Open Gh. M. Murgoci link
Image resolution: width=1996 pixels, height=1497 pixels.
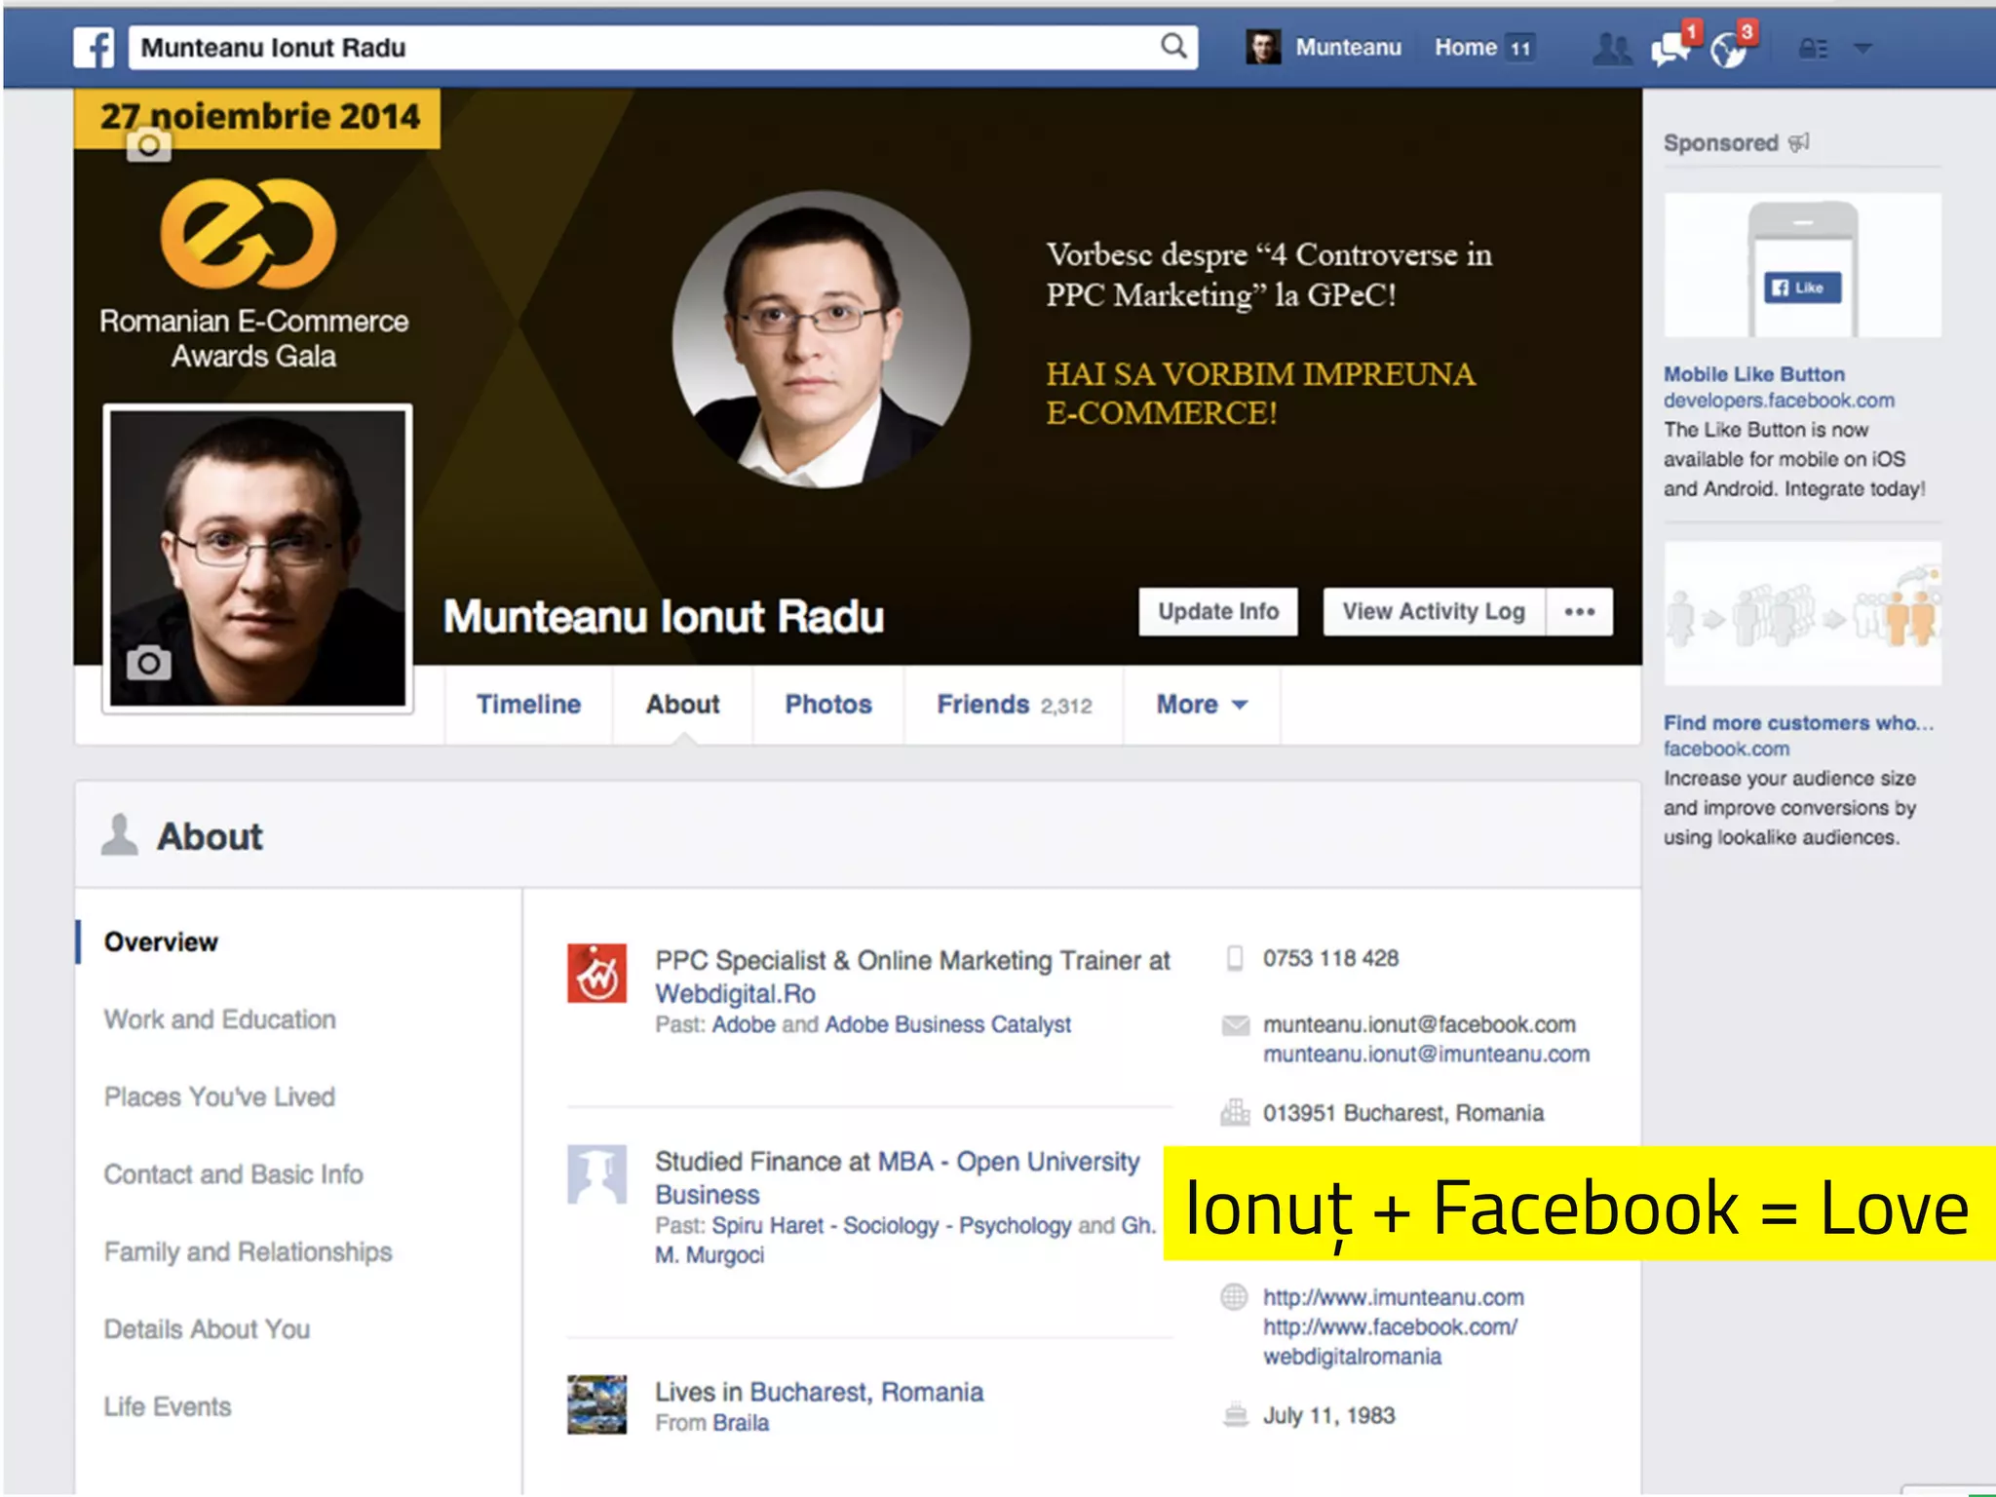point(710,1254)
